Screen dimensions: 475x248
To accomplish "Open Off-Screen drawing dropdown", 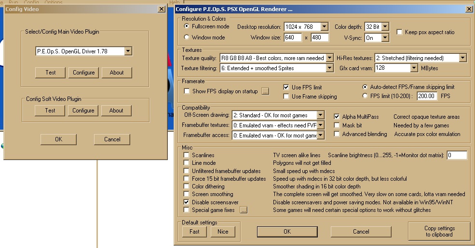I will coord(321,115).
